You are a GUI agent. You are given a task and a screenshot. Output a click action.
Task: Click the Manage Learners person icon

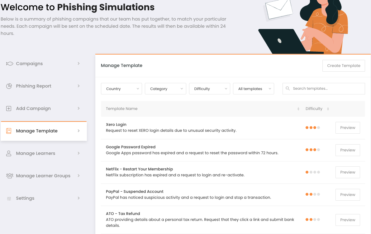(x=9, y=153)
